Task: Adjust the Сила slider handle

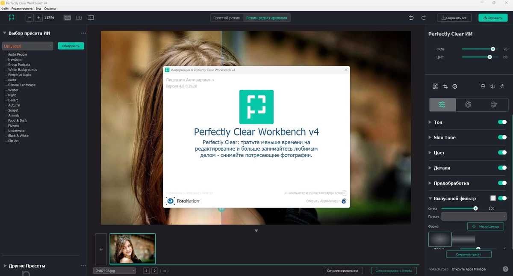Action: (x=493, y=49)
